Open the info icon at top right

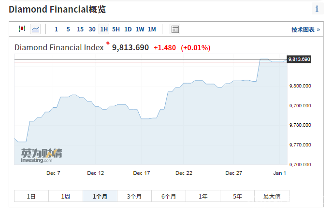pyautogui.click(x=317, y=9)
